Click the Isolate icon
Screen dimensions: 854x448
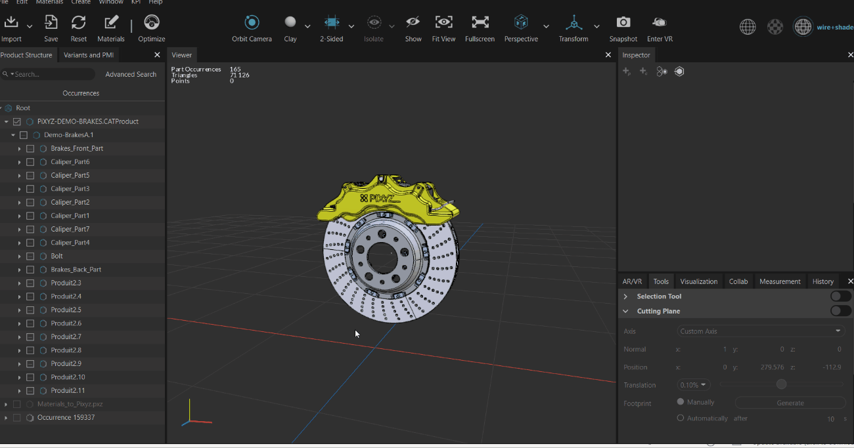[x=374, y=22]
